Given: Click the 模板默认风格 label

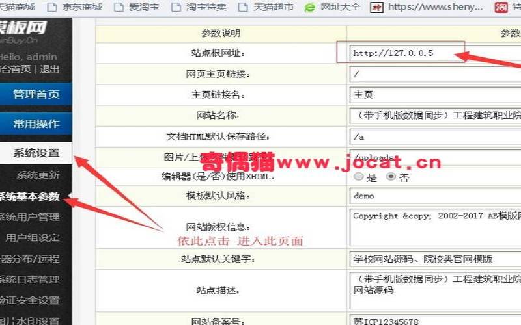Looking at the screenshot, I should (218, 196).
